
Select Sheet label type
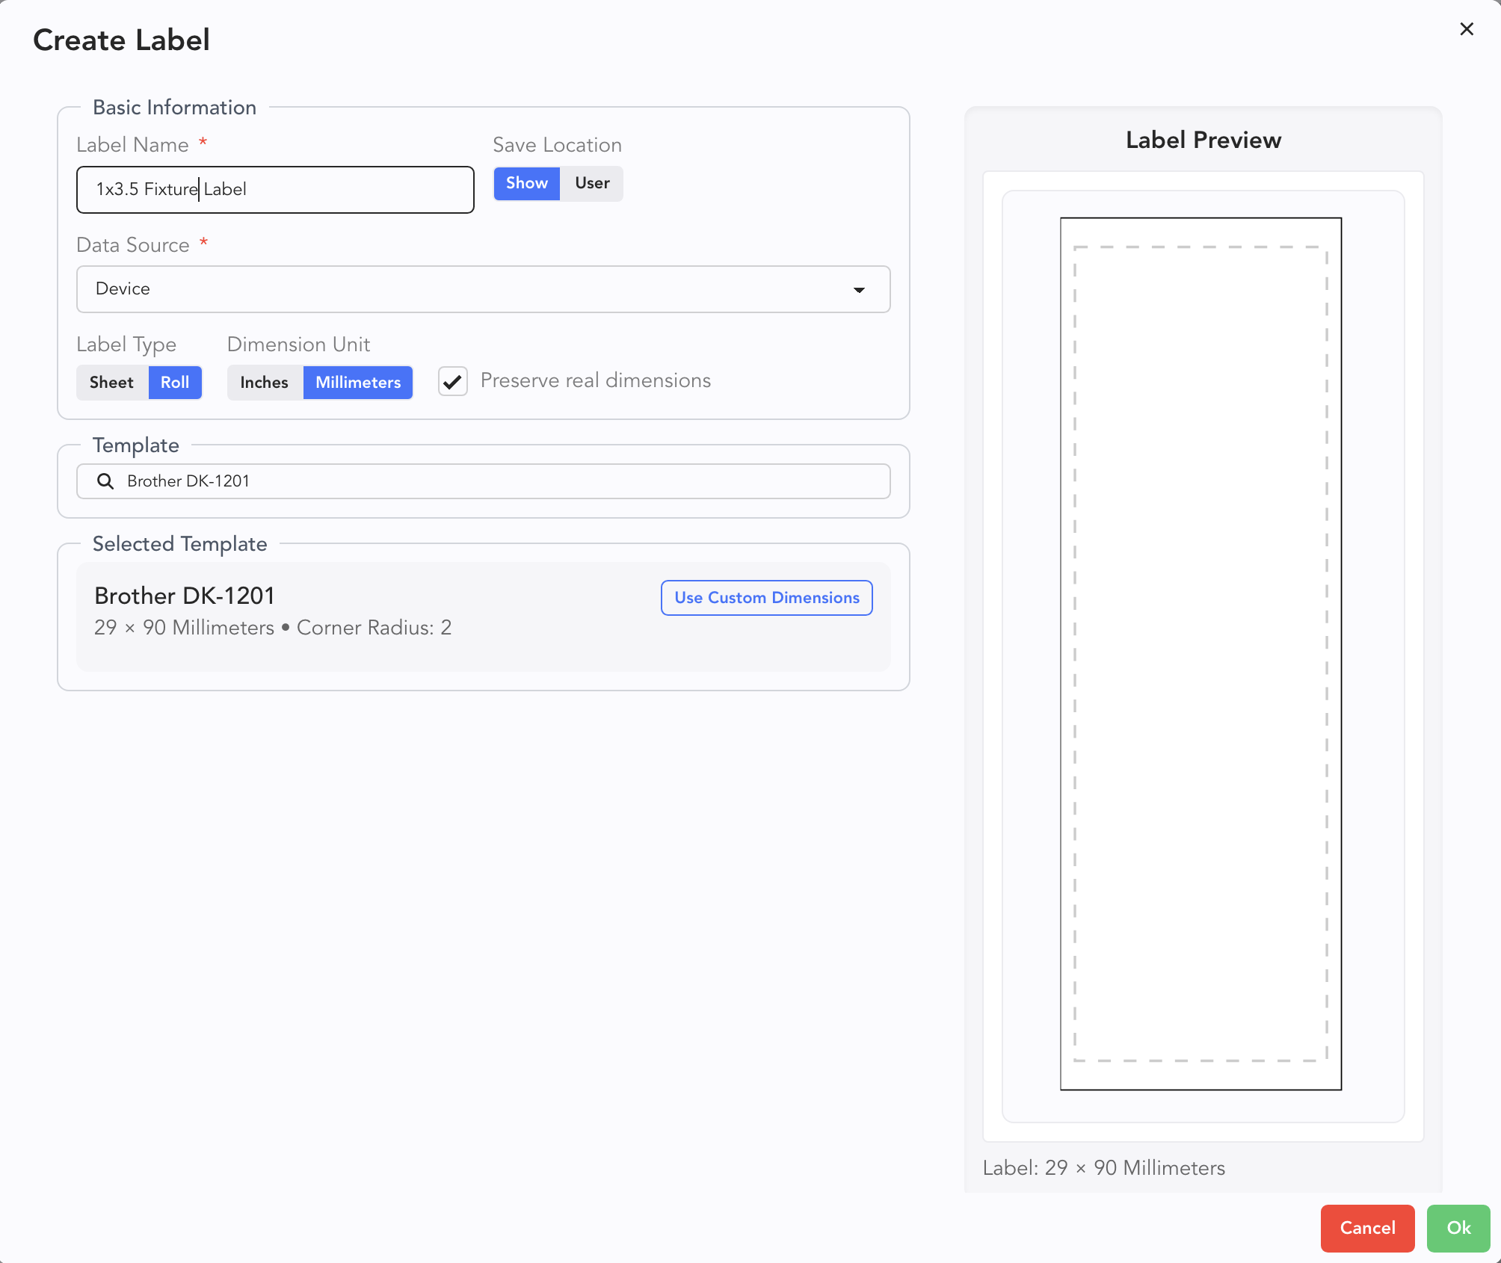[x=111, y=383]
